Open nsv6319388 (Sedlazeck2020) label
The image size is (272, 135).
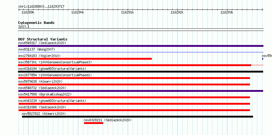(42, 107)
